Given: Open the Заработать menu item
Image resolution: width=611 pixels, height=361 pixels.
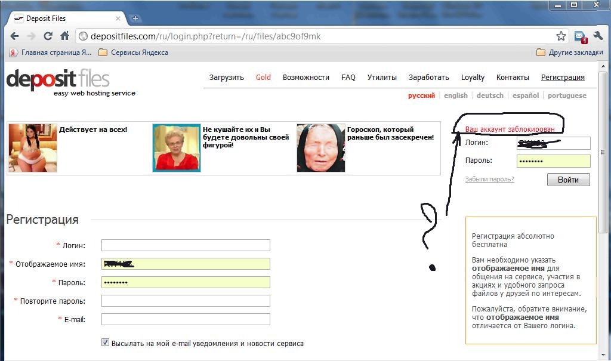Looking at the screenshot, I should (x=428, y=77).
